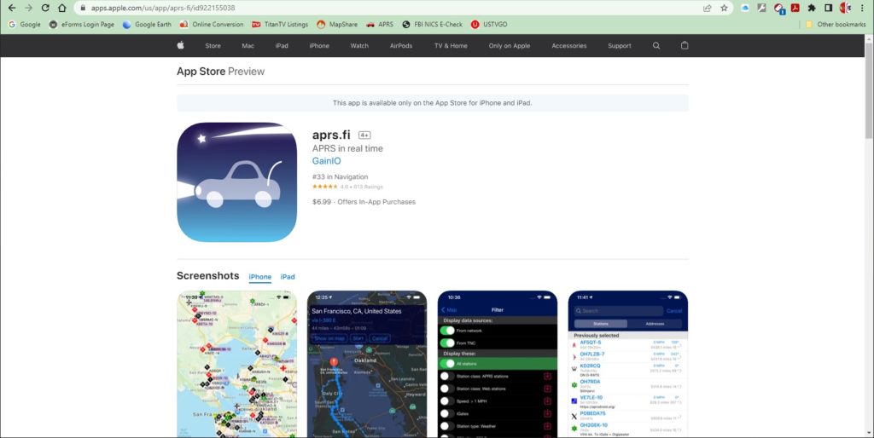This screenshot has height=438, width=874.
Task: Bookmark this tab with the star icon
Action: pyautogui.click(x=724, y=8)
